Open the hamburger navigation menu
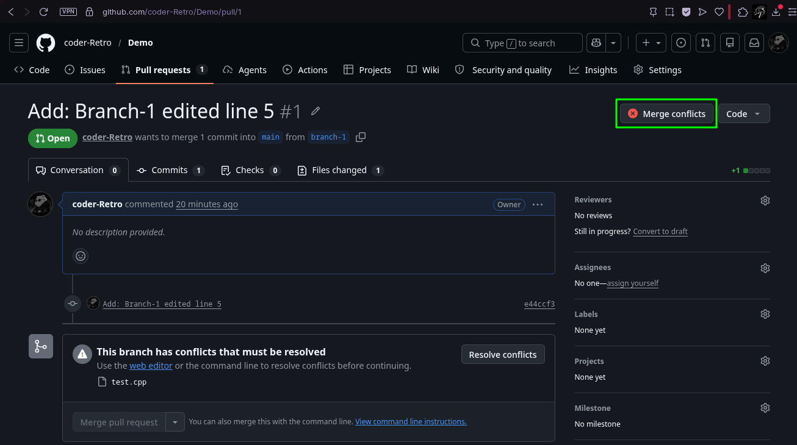Screen dimensions: 797x445 coord(19,43)
